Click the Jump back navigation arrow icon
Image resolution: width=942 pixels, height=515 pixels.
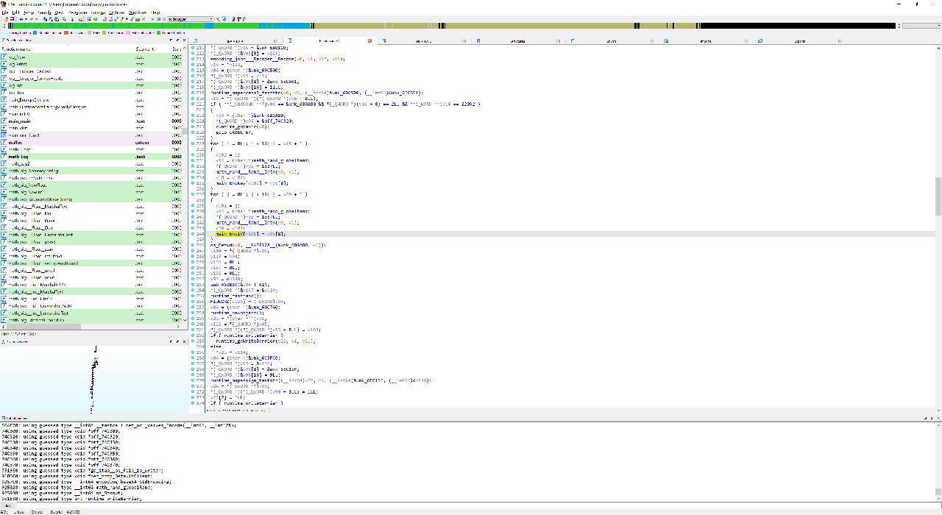21,19
